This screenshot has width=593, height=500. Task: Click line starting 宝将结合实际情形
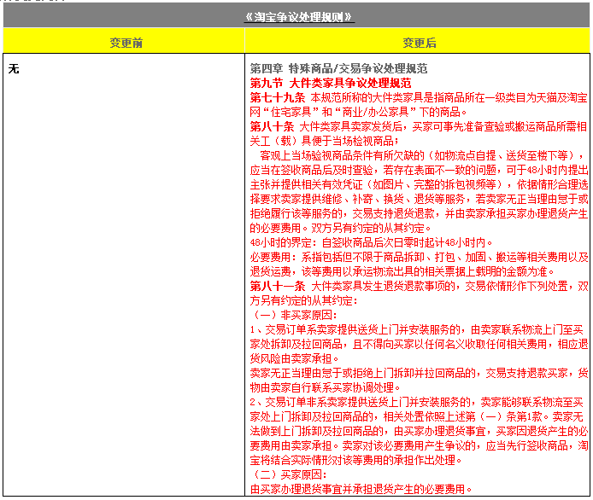pyautogui.click(x=355, y=461)
